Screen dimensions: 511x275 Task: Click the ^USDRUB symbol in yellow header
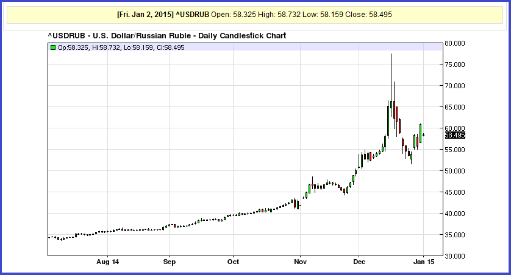(192, 15)
